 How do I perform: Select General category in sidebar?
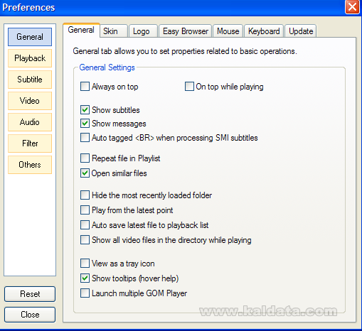pos(30,37)
